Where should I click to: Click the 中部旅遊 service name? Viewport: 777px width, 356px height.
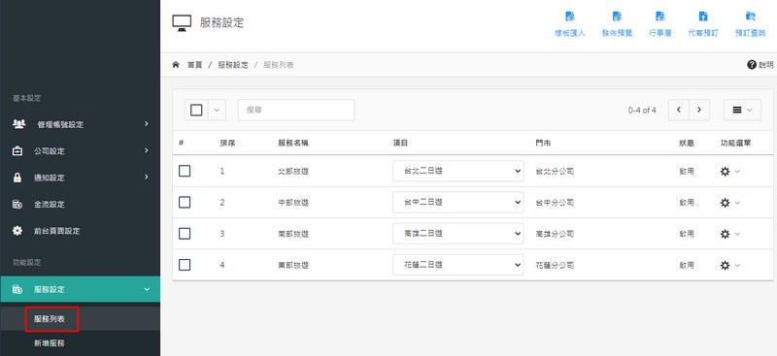(293, 203)
